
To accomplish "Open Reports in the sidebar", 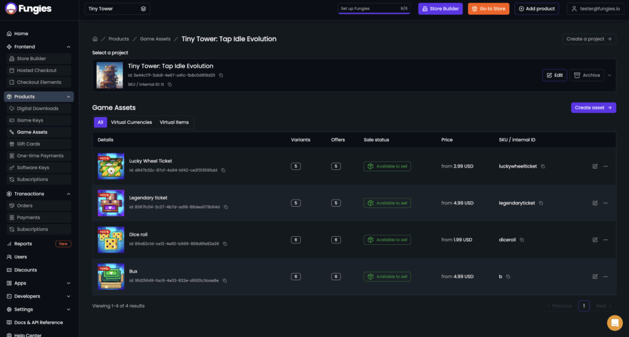I will (x=39, y=244).
